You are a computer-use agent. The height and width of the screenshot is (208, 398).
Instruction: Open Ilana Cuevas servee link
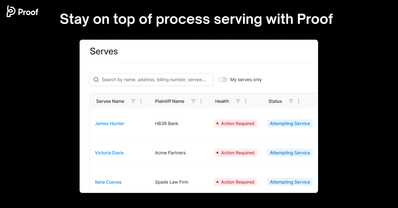coord(108,182)
